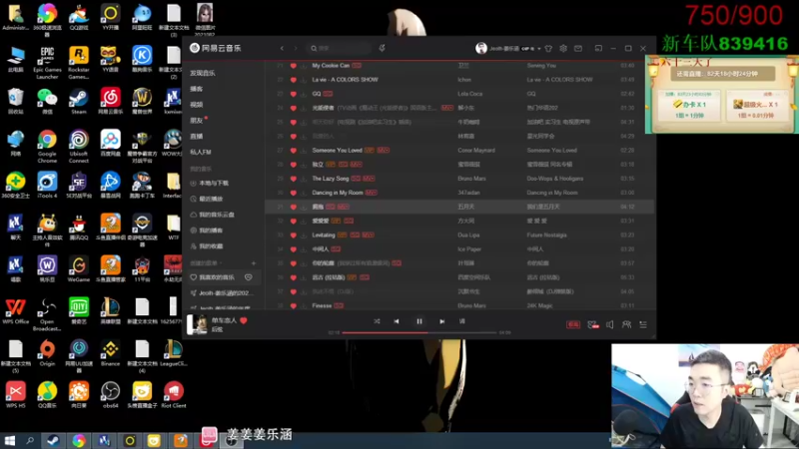This screenshot has height=449, width=799.
Task: Click artist Bruno Mars for The Lazy Song
Action: [x=471, y=179]
